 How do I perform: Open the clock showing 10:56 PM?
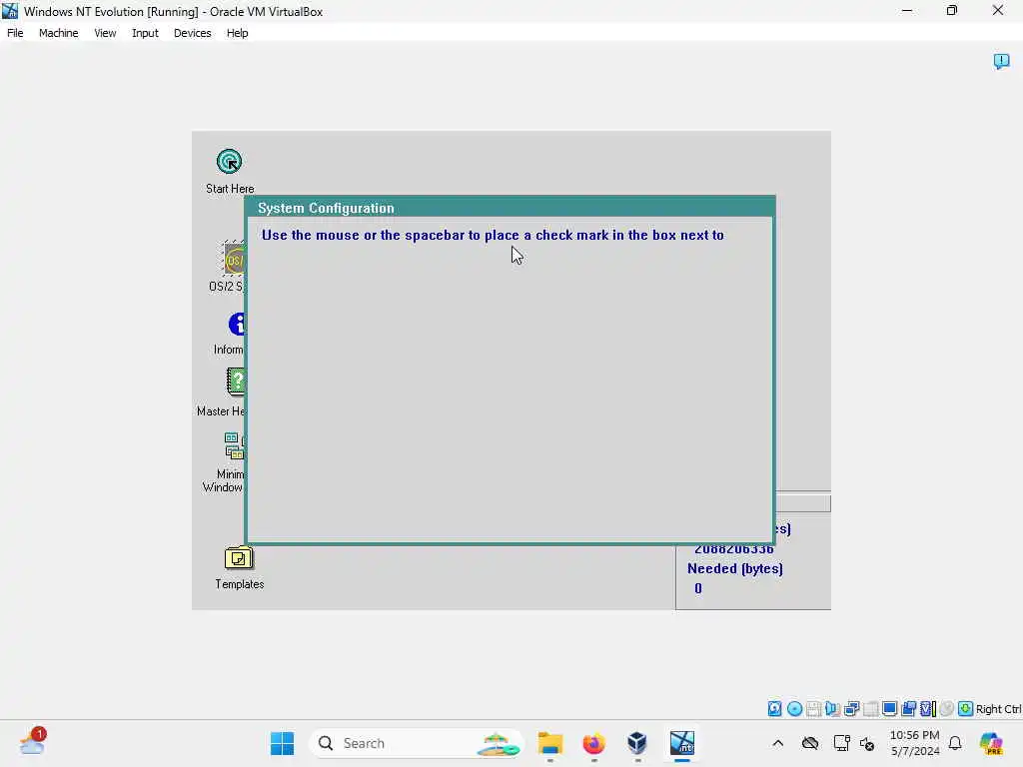pos(915,743)
